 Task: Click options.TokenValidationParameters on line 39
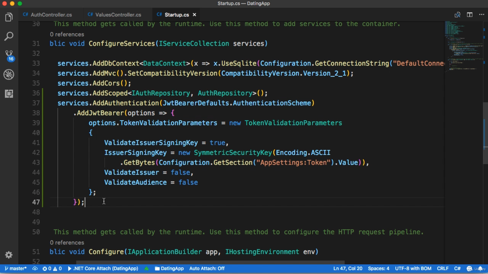[x=153, y=123]
